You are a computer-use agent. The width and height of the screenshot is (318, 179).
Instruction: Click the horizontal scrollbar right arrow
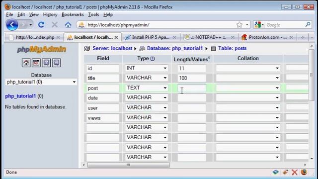pos(305,165)
